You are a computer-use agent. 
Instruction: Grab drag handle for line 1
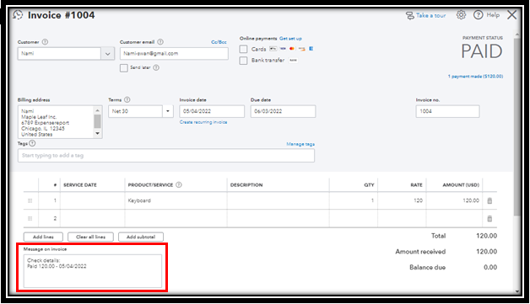tap(30, 200)
